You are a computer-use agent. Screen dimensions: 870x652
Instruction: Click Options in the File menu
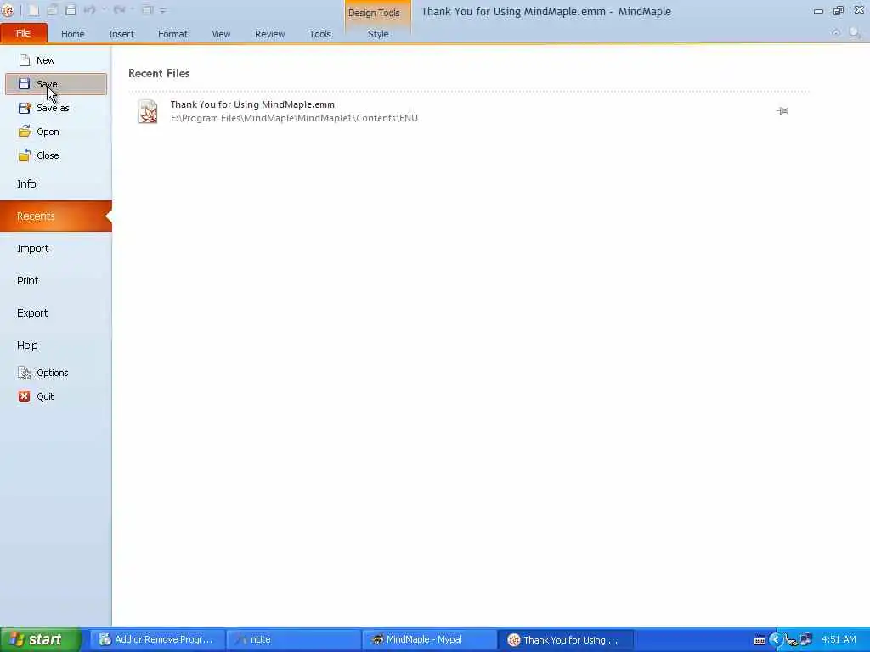[56, 373]
